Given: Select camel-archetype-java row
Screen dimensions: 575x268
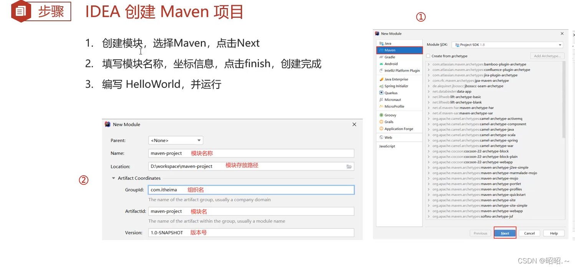Looking at the screenshot, I should [494, 130].
